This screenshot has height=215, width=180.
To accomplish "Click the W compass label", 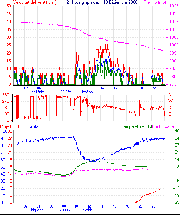I will coord(170,101).
